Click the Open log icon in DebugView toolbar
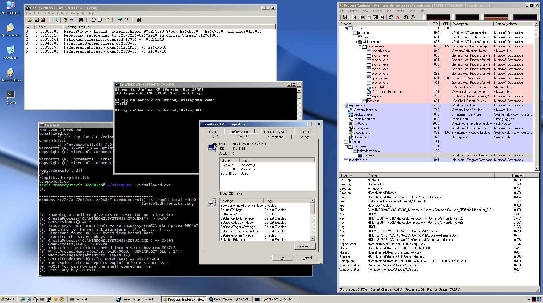This screenshot has width=543, height=303. [30, 20]
